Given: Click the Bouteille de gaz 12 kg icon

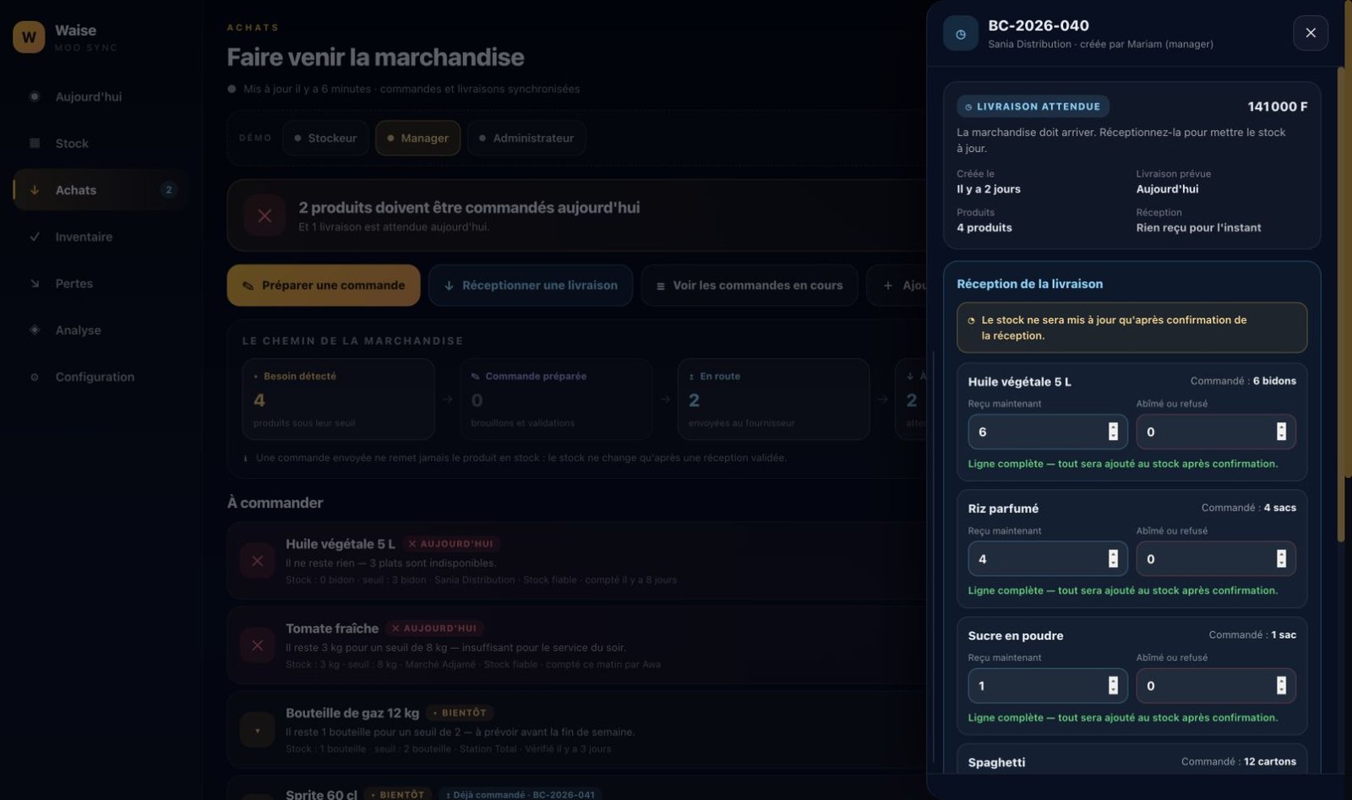Looking at the screenshot, I should coord(258,730).
